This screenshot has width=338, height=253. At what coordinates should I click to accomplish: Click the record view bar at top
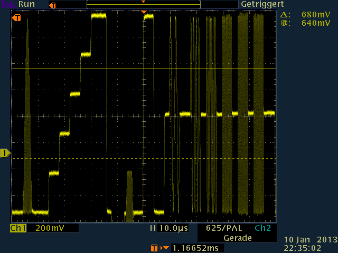[143, 5]
